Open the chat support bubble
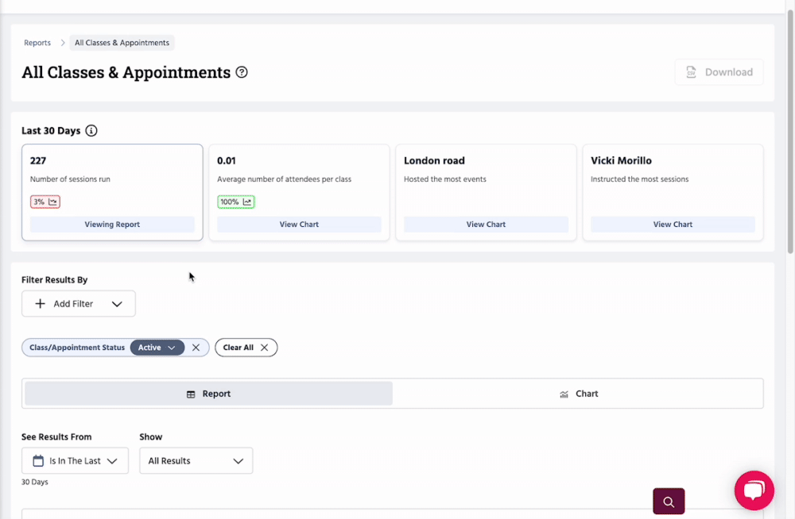The image size is (795, 519). [x=754, y=490]
